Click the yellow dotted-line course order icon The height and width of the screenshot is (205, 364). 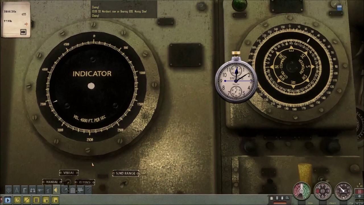(x=27, y=200)
